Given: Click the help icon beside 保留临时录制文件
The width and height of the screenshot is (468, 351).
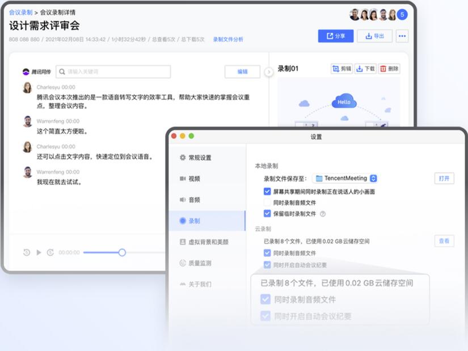Looking at the screenshot, I should click(x=323, y=214).
